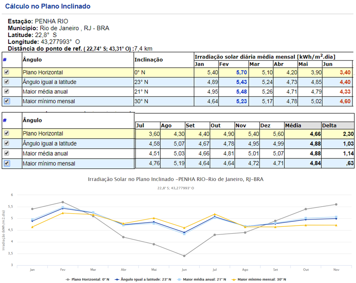The width and height of the screenshot is (356, 283).
Task: Uncheck Plano Horizontal checkbox in upper table
Action: point(6,72)
